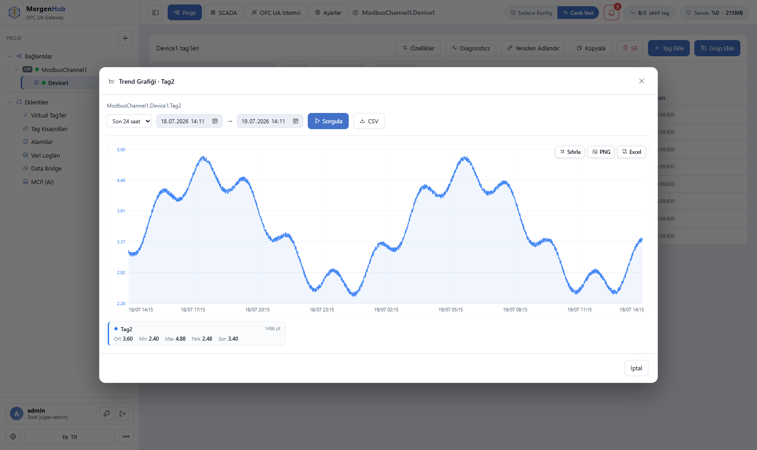The image size is (757, 450).
Task: Click the Eklentiler puzzle icon
Action: tap(19, 102)
